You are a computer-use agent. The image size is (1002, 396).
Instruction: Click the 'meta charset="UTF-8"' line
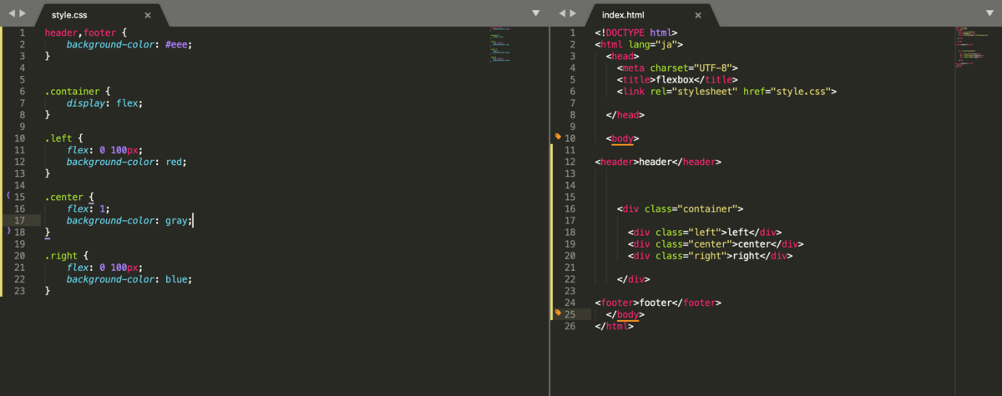(678, 68)
